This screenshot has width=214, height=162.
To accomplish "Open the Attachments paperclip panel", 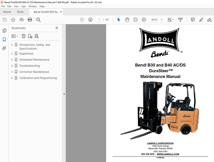I will point(4,48).
